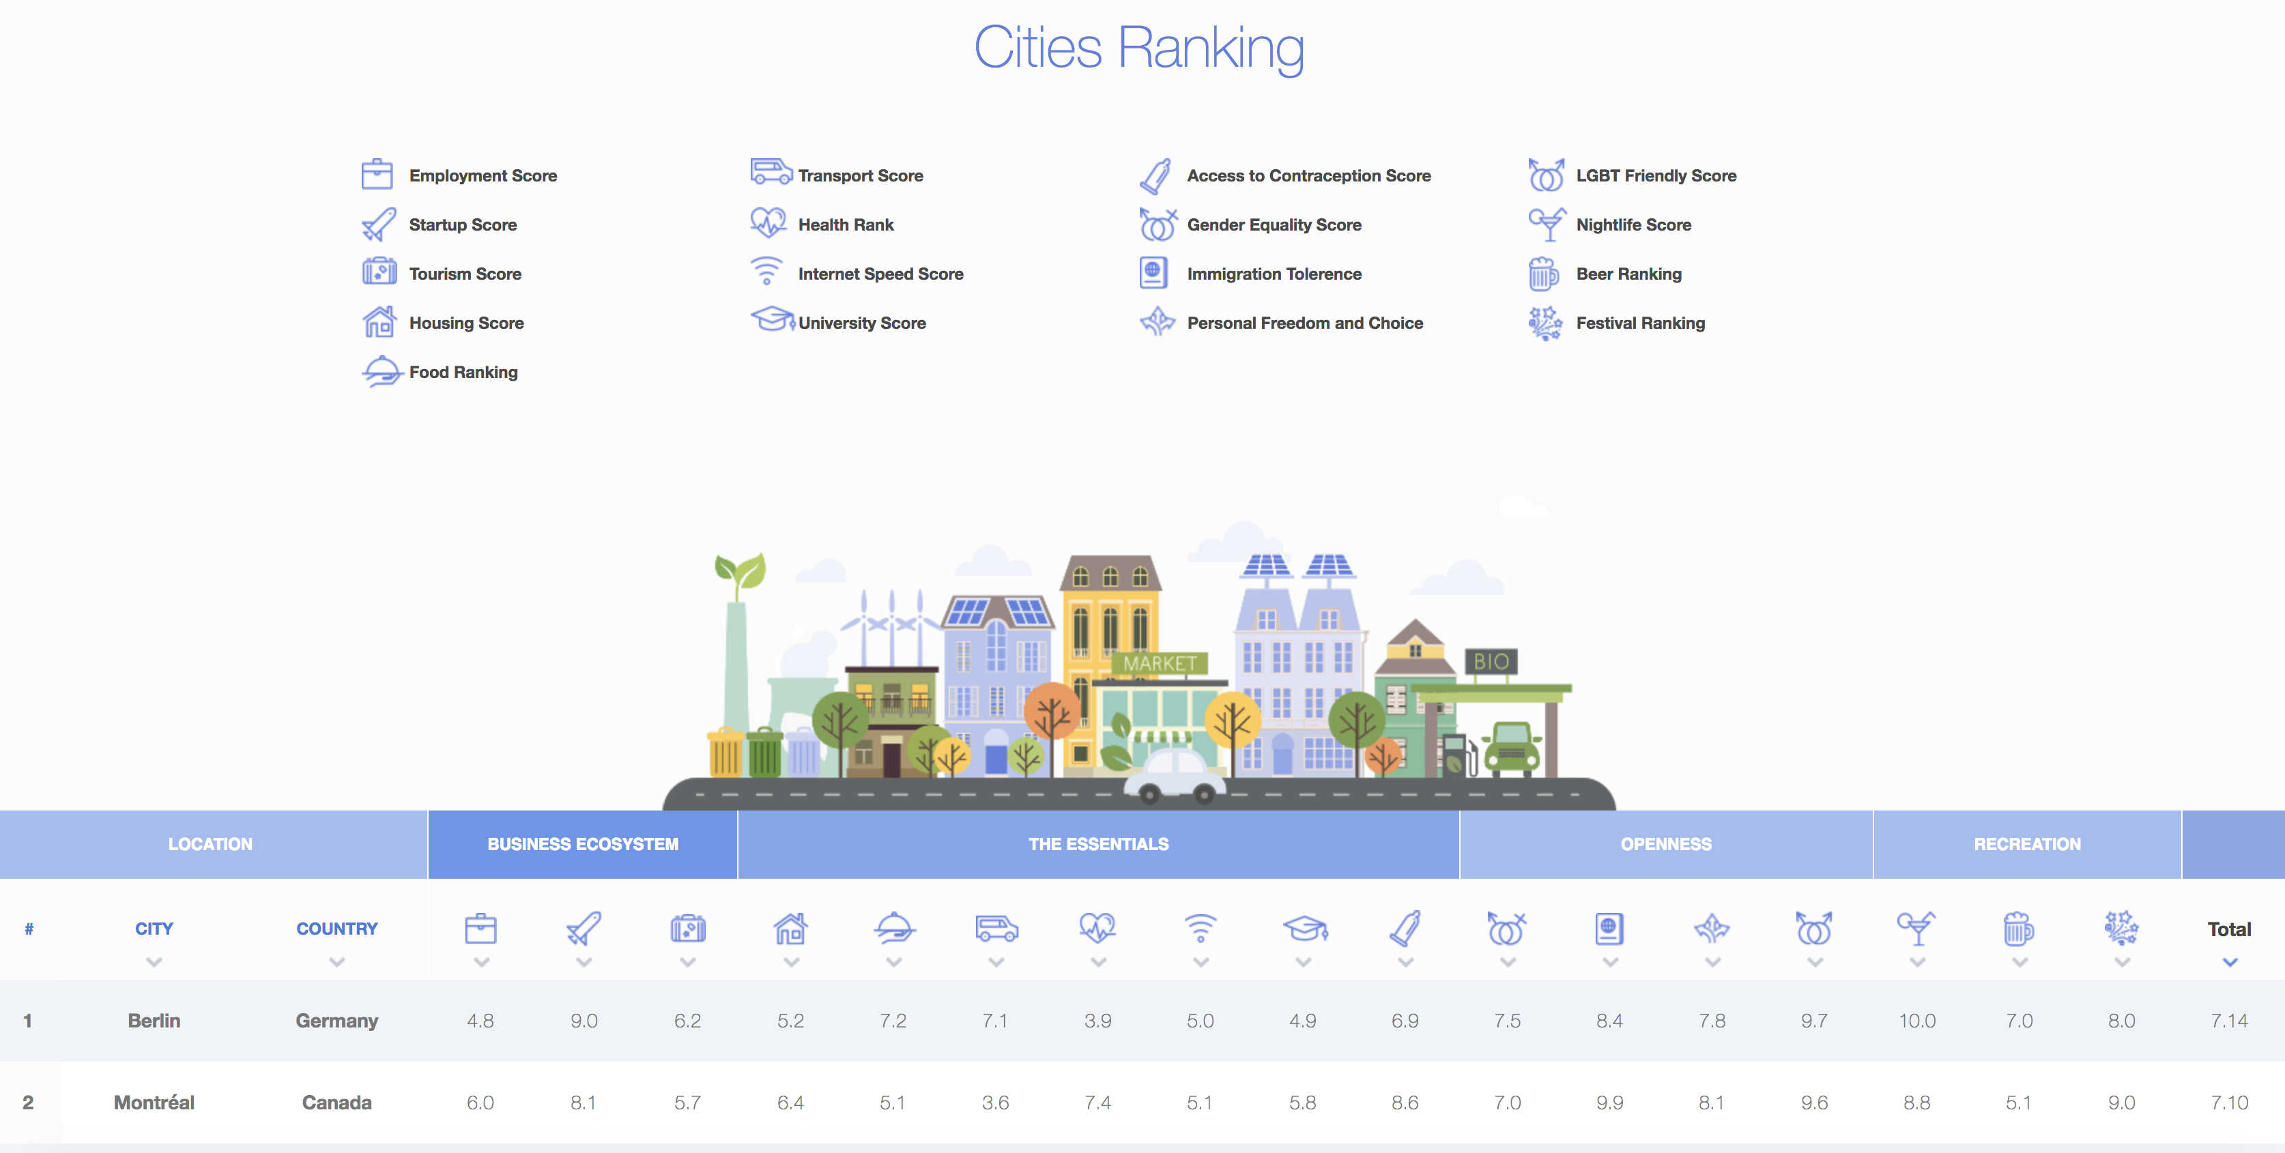
Task: Click the Internet Speed wifi icon in legend
Action: pos(766,270)
